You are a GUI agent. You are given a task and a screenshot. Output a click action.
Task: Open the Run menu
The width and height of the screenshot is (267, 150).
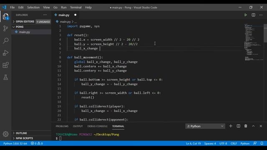pos(64,7)
